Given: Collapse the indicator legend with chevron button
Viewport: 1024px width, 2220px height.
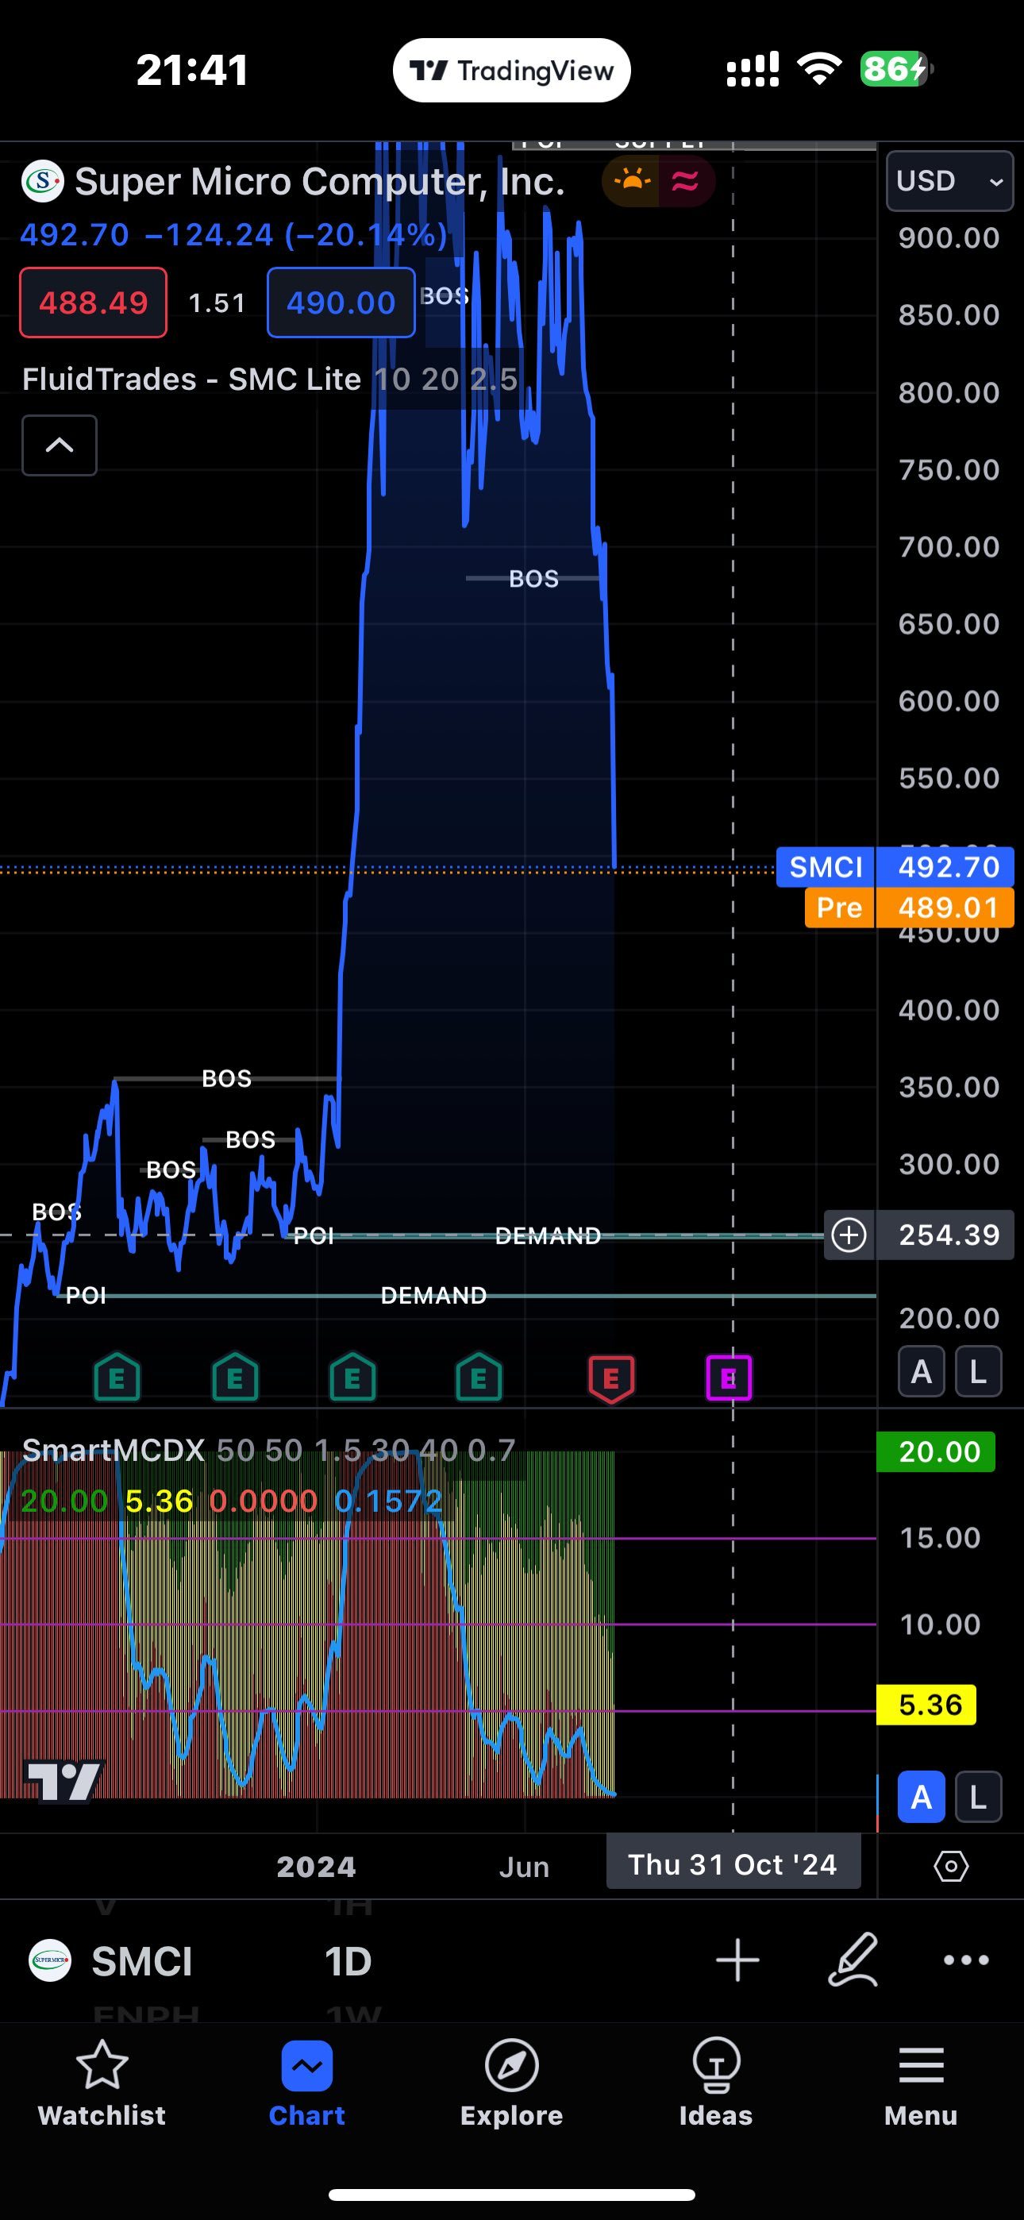Looking at the screenshot, I should pos(60,445).
